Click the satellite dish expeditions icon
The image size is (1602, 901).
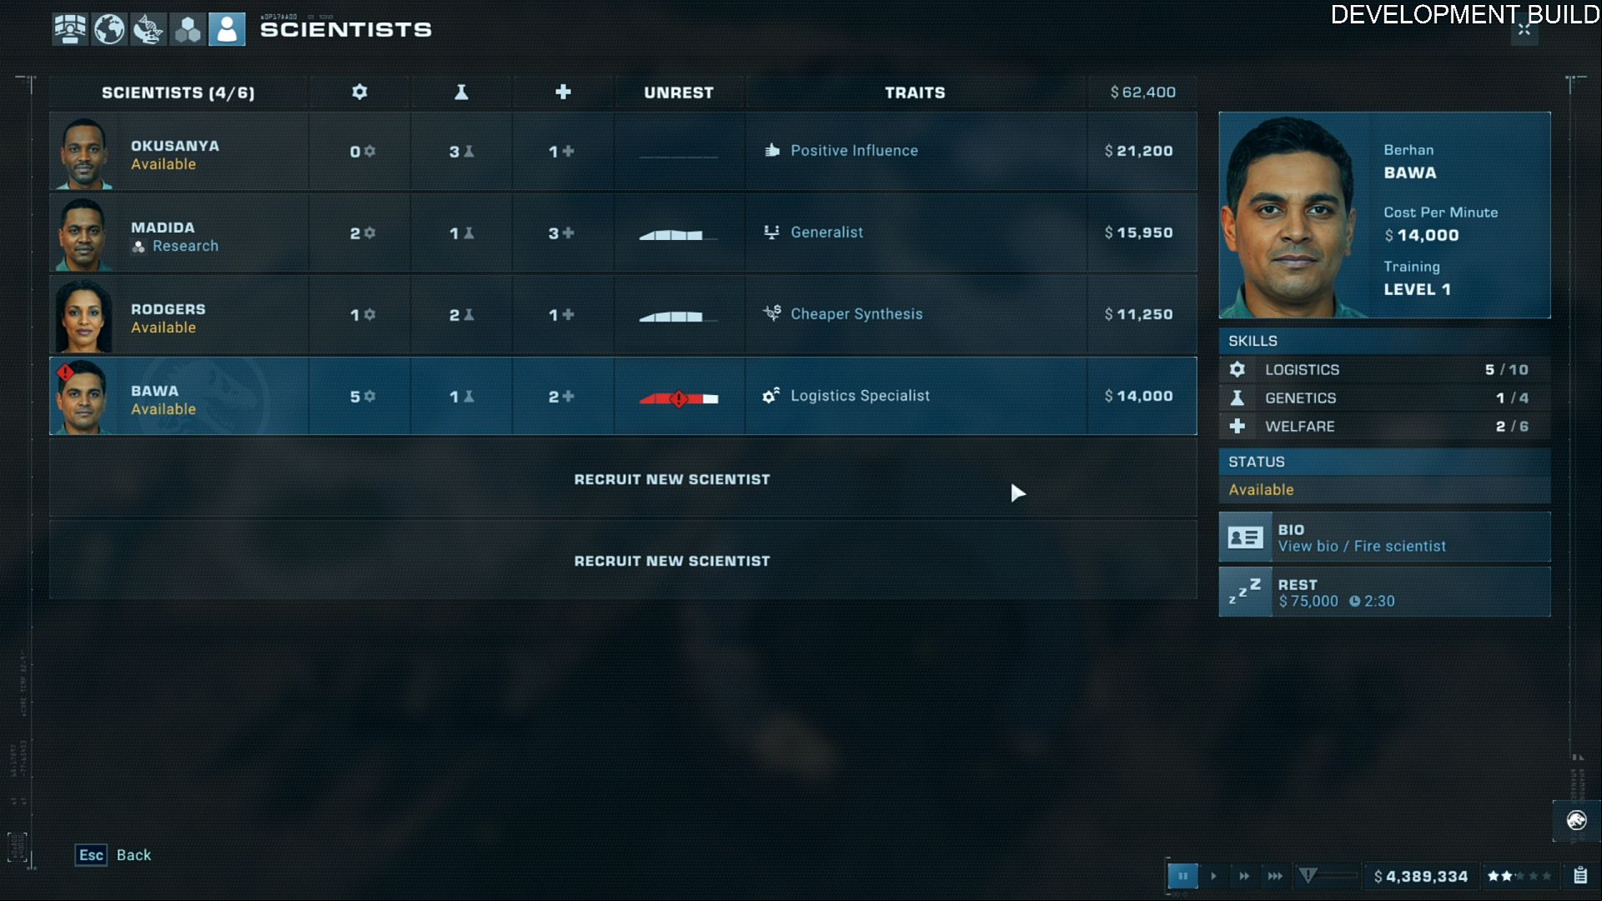tap(148, 29)
